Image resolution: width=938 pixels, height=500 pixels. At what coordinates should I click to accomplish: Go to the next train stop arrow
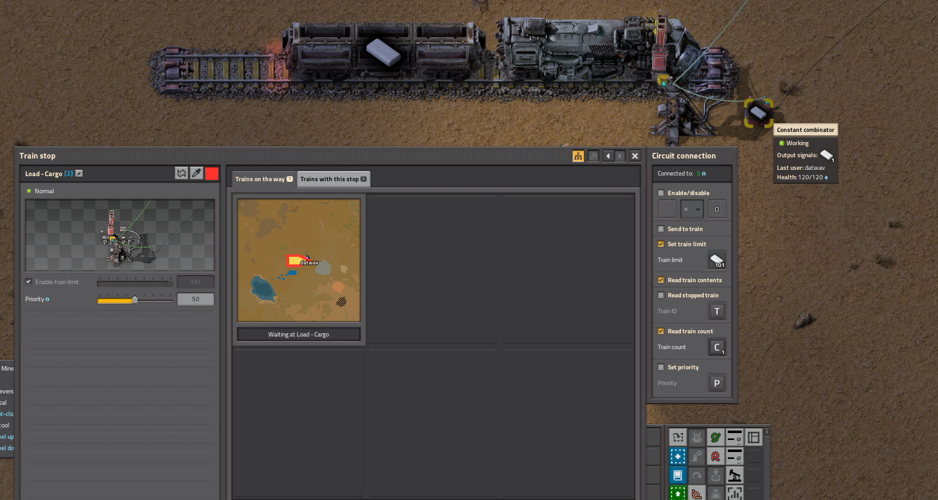(x=620, y=156)
